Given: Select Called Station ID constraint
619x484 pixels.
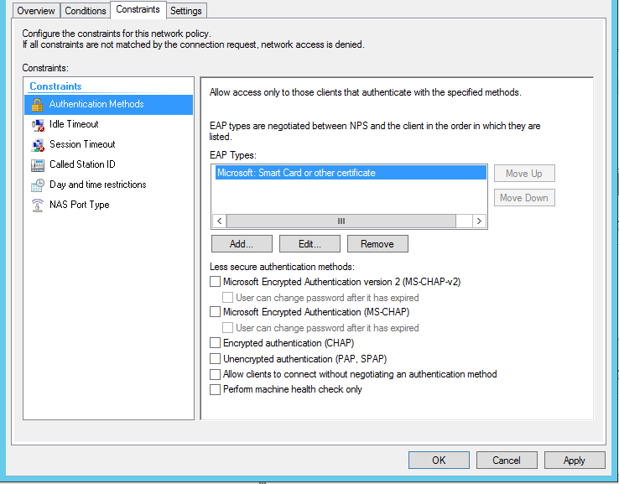Looking at the screenshot, I should point(108,164).
